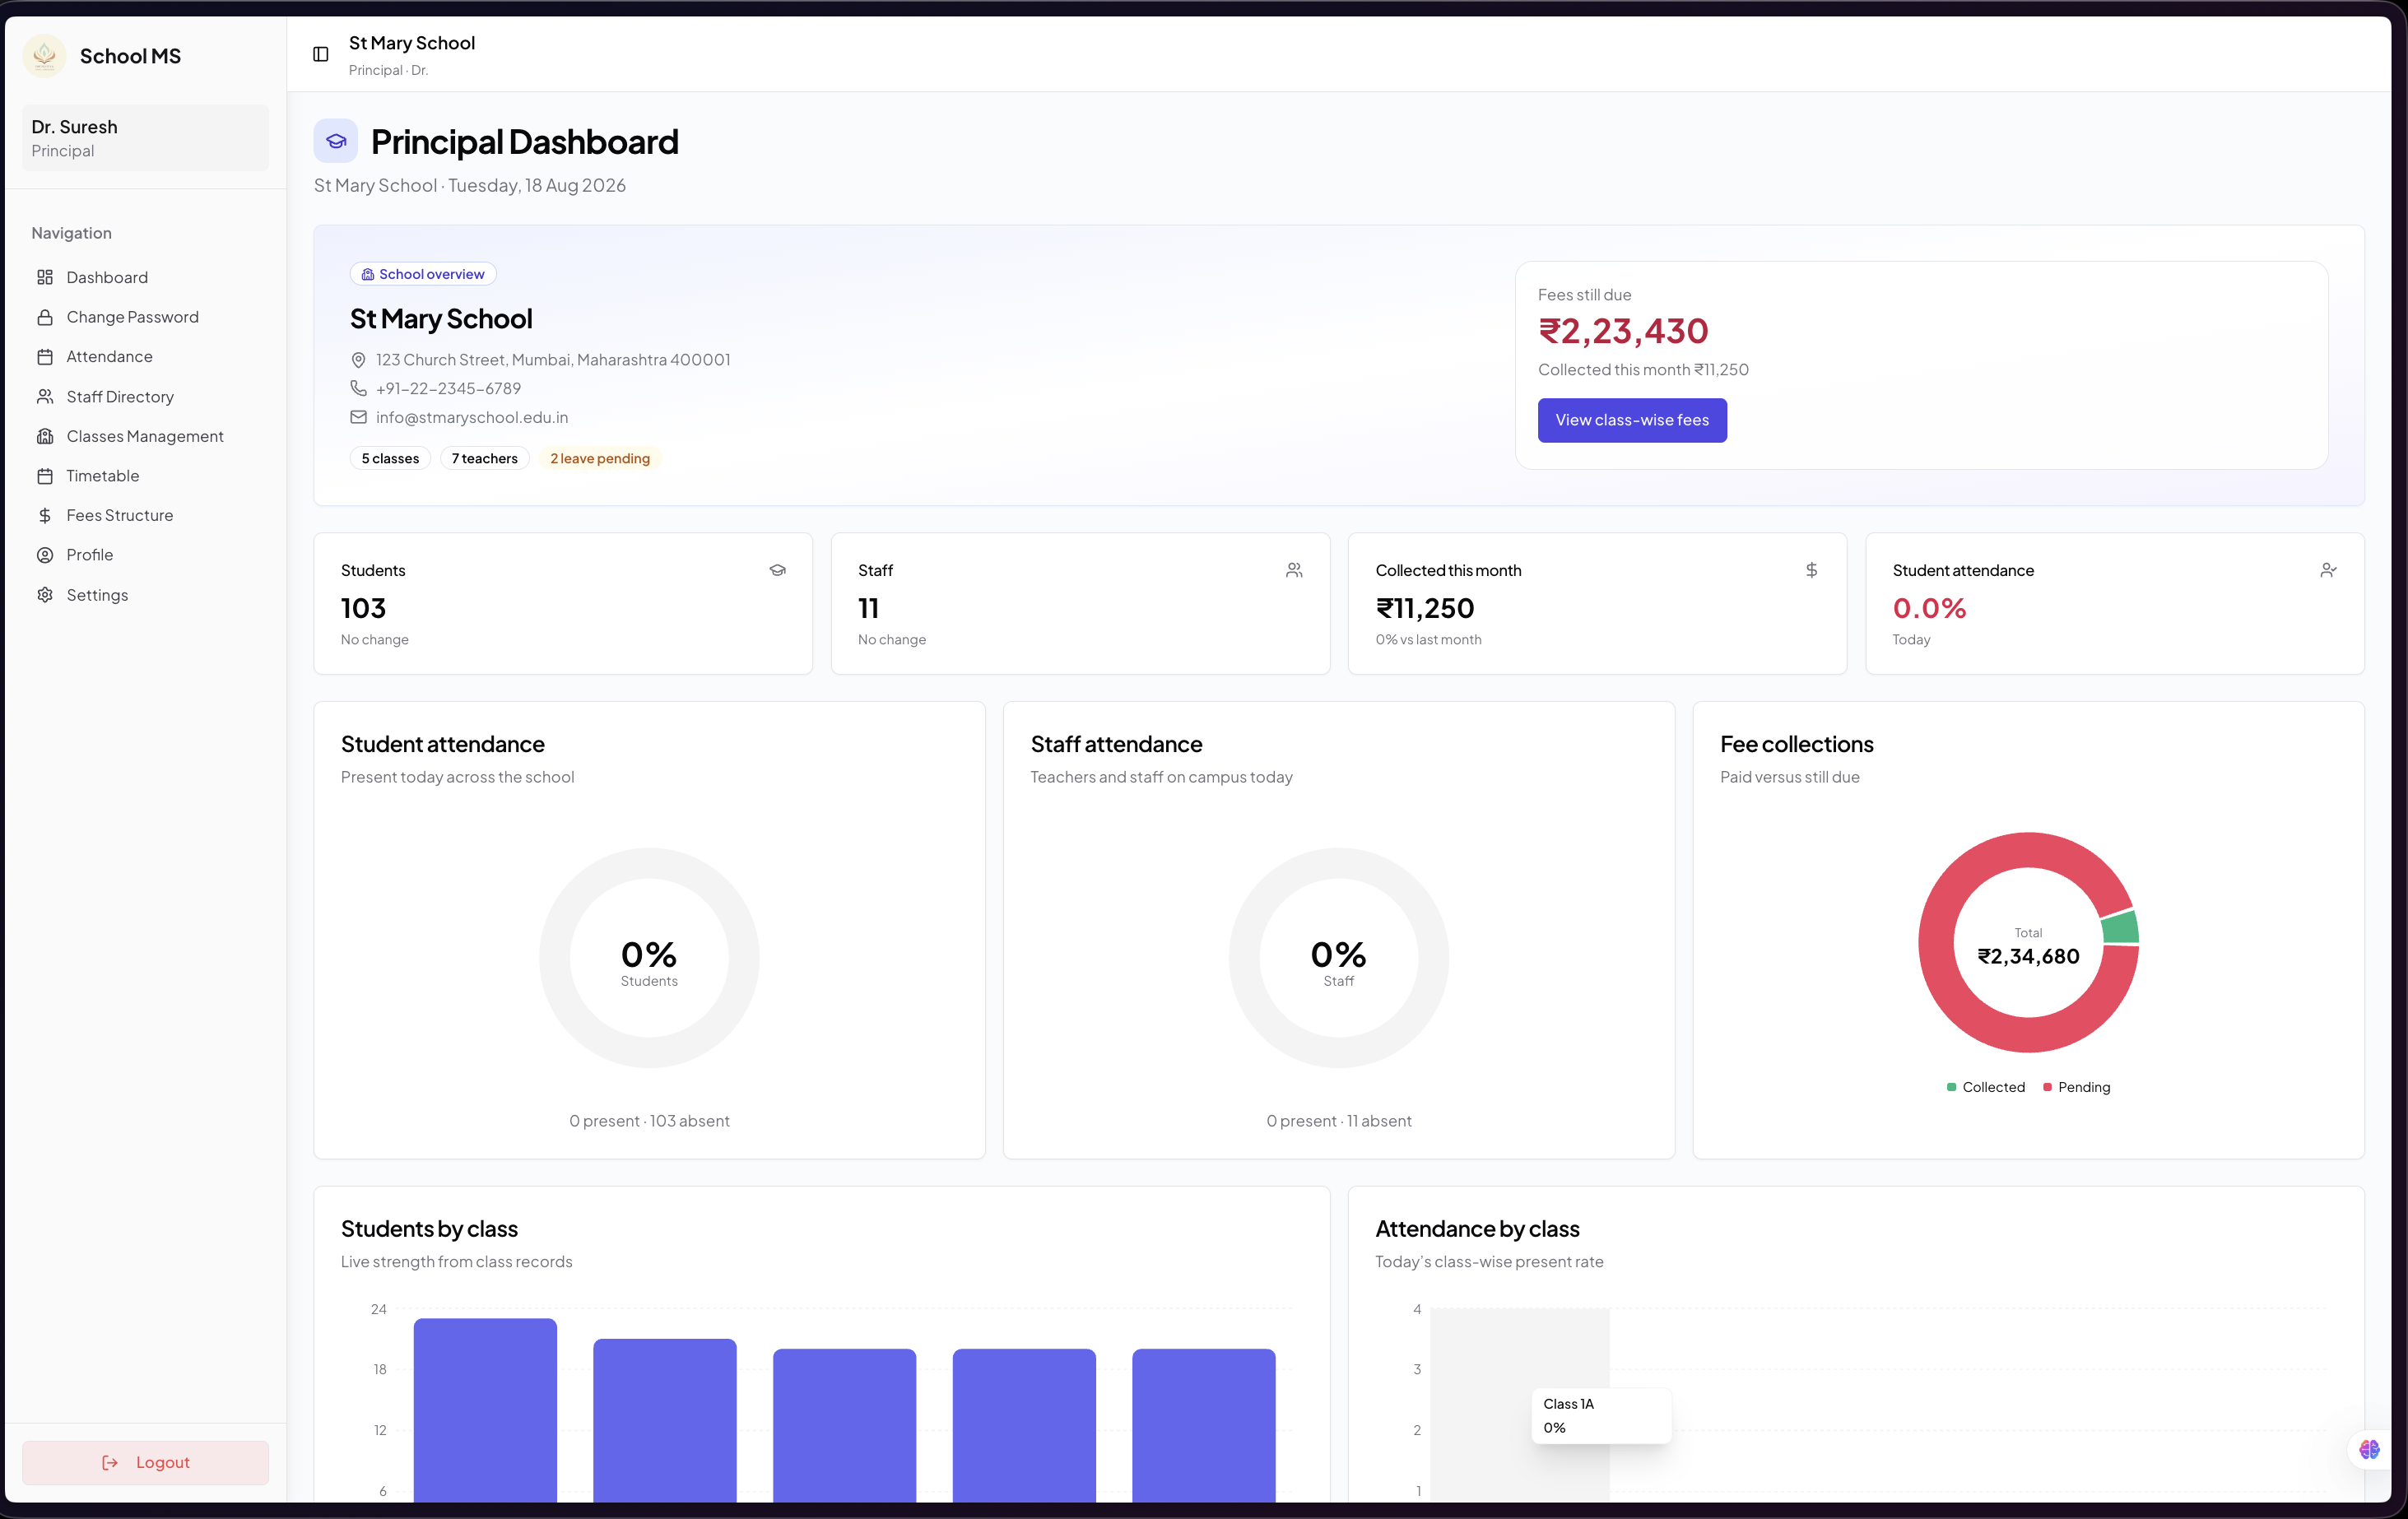Click the School MS logo icon
The height and width of the screenshot is (1519, 2408).
(44, 56)
